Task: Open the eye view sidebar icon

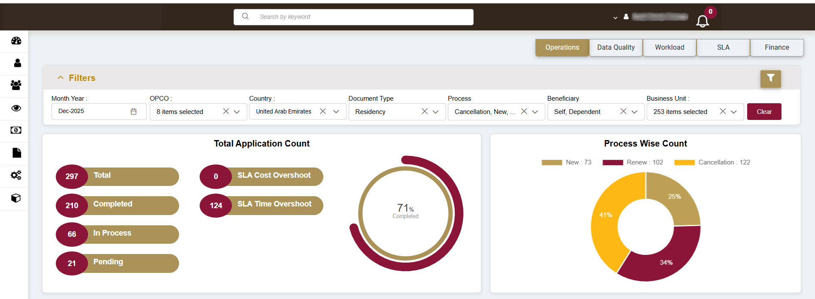Action: (16, 108)
